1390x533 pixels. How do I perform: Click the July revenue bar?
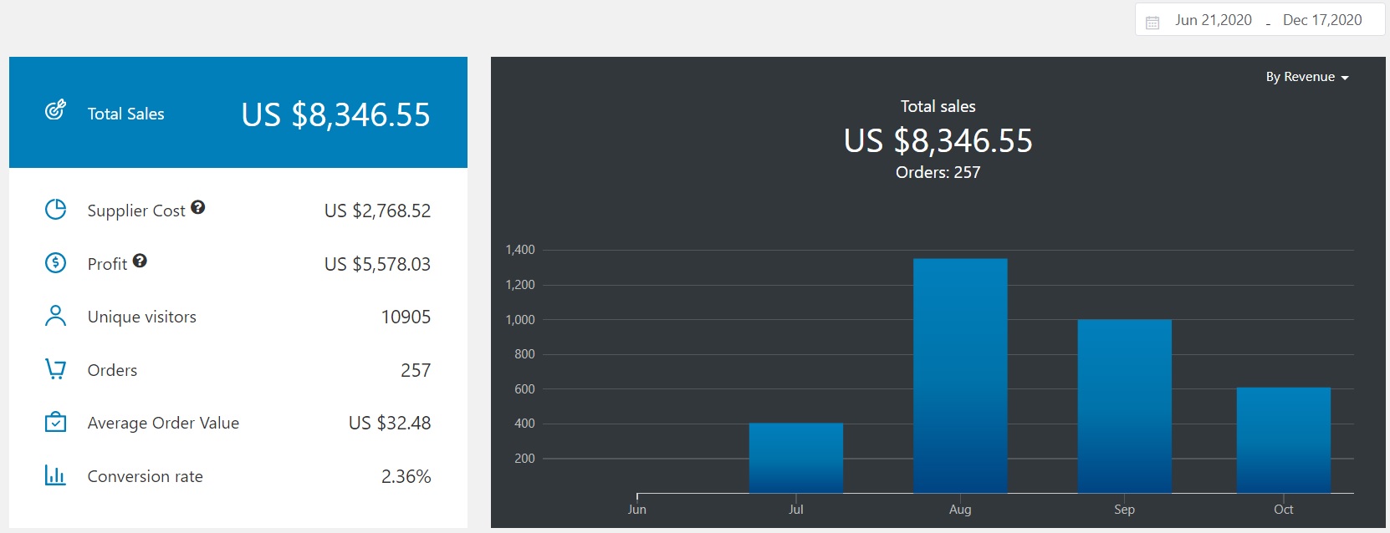coord(796,458)
